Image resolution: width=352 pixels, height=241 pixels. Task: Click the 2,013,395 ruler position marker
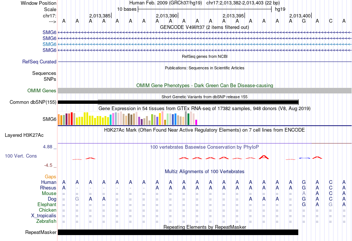pos(233,16)
